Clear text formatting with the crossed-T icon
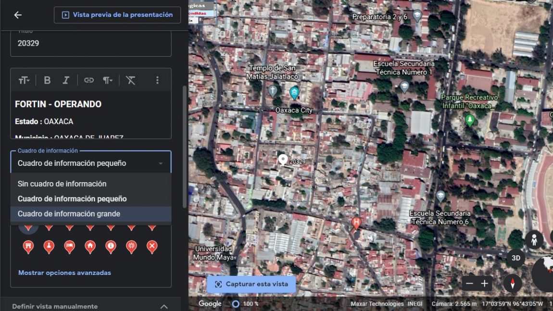The image size is (553, 311). pyautogui.click(x=131, y=80)
